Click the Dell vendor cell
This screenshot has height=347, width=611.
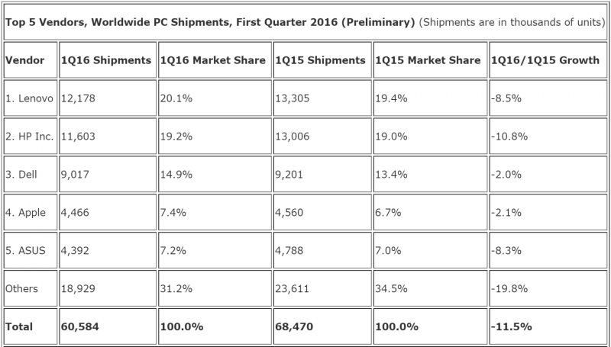pyautogui.click(x=23, y=175)
